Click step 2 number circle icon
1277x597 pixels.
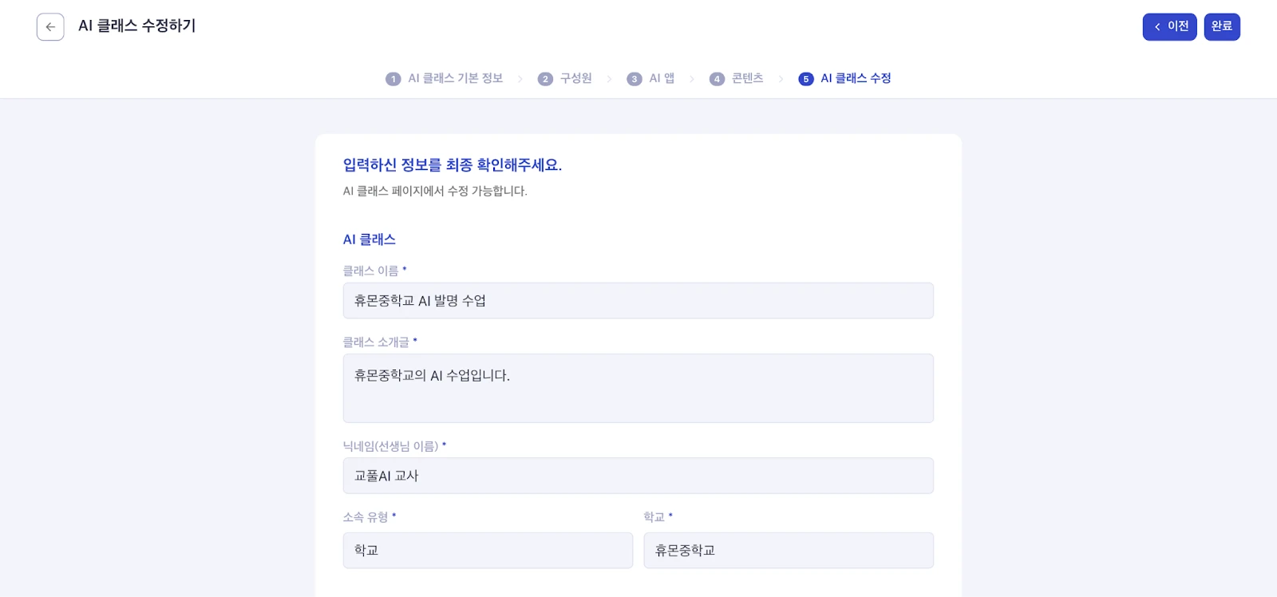point(545,79)
